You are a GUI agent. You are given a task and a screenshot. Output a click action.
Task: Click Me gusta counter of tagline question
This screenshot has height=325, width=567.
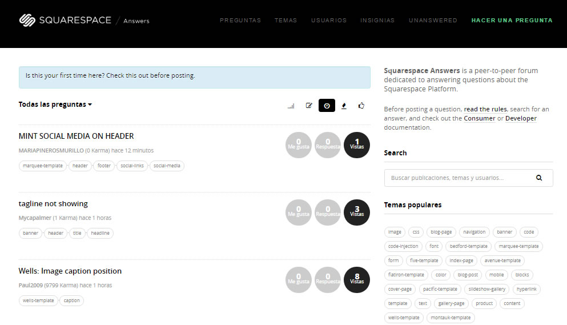298,212
